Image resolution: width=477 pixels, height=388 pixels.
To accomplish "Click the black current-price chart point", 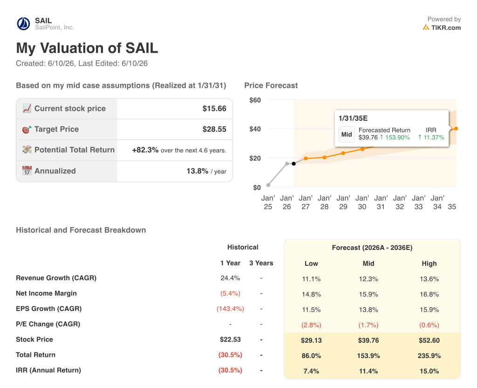I will pyautogui.click(x=293, y=164).
